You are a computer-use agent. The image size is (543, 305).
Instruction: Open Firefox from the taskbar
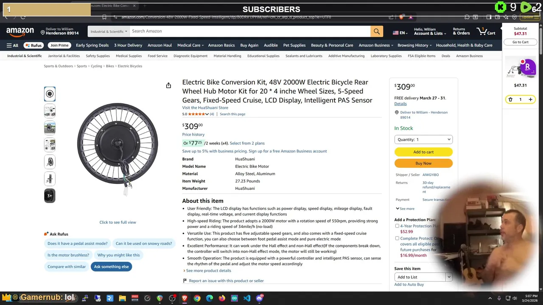point(222,298)
